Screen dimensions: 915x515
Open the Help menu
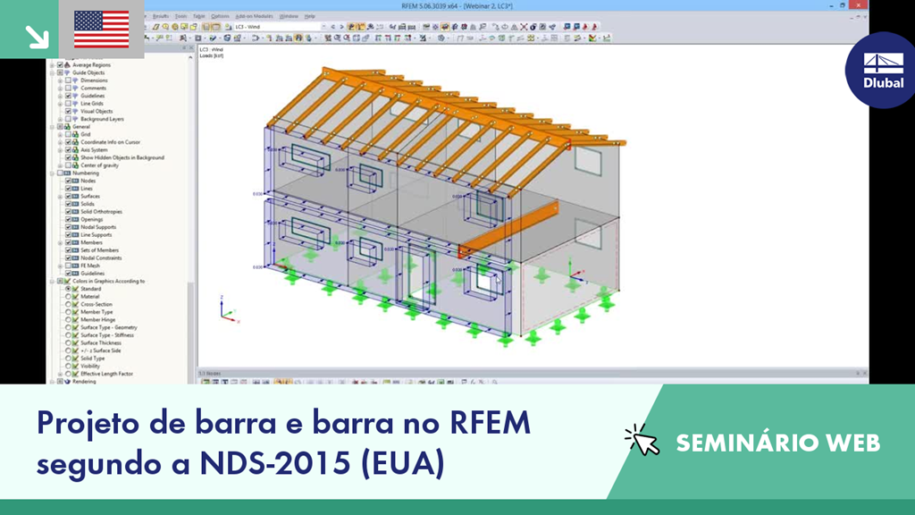pos(310,16)
